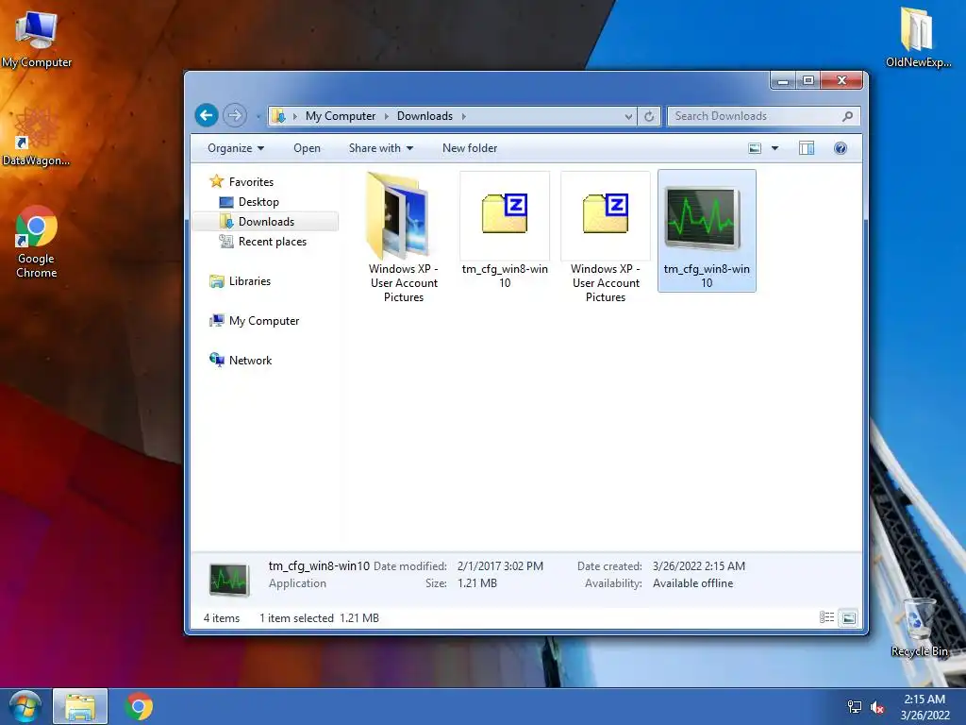Select Libraries in the navigation pane
The height and width of the screenshot is (725, 966).
pyautogui.click(x=249, y=281)
